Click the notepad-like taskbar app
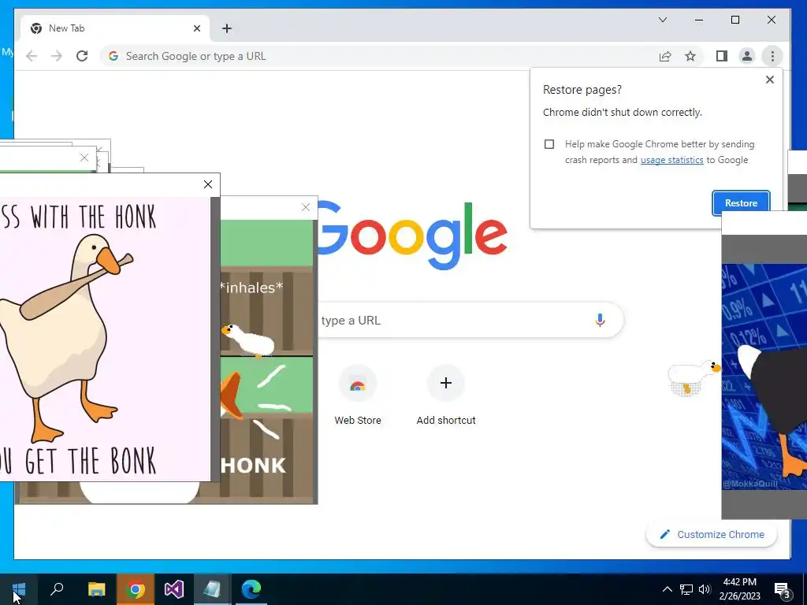This screenshot has height=605, width=807. (x=212, y=589)
